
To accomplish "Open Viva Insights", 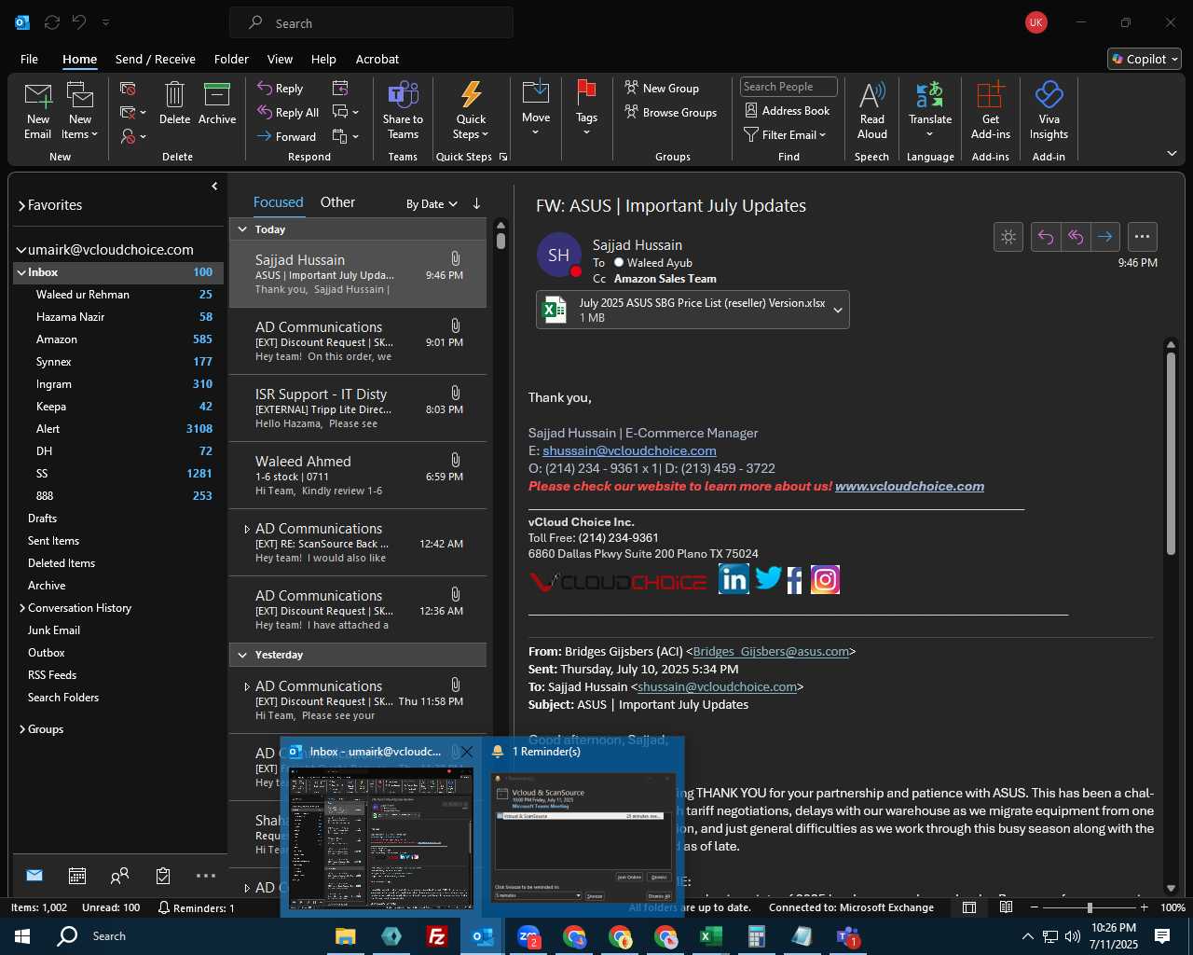I will 1049,111.
